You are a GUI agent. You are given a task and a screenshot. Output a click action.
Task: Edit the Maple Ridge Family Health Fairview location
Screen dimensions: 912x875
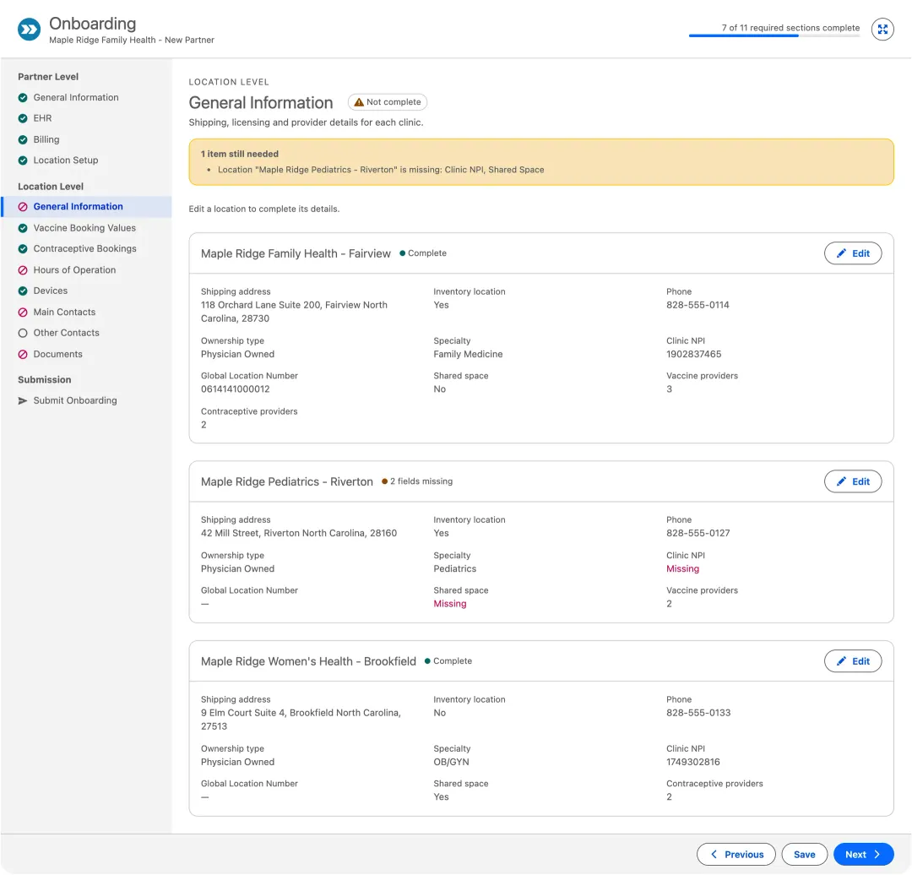click(853, 253)
